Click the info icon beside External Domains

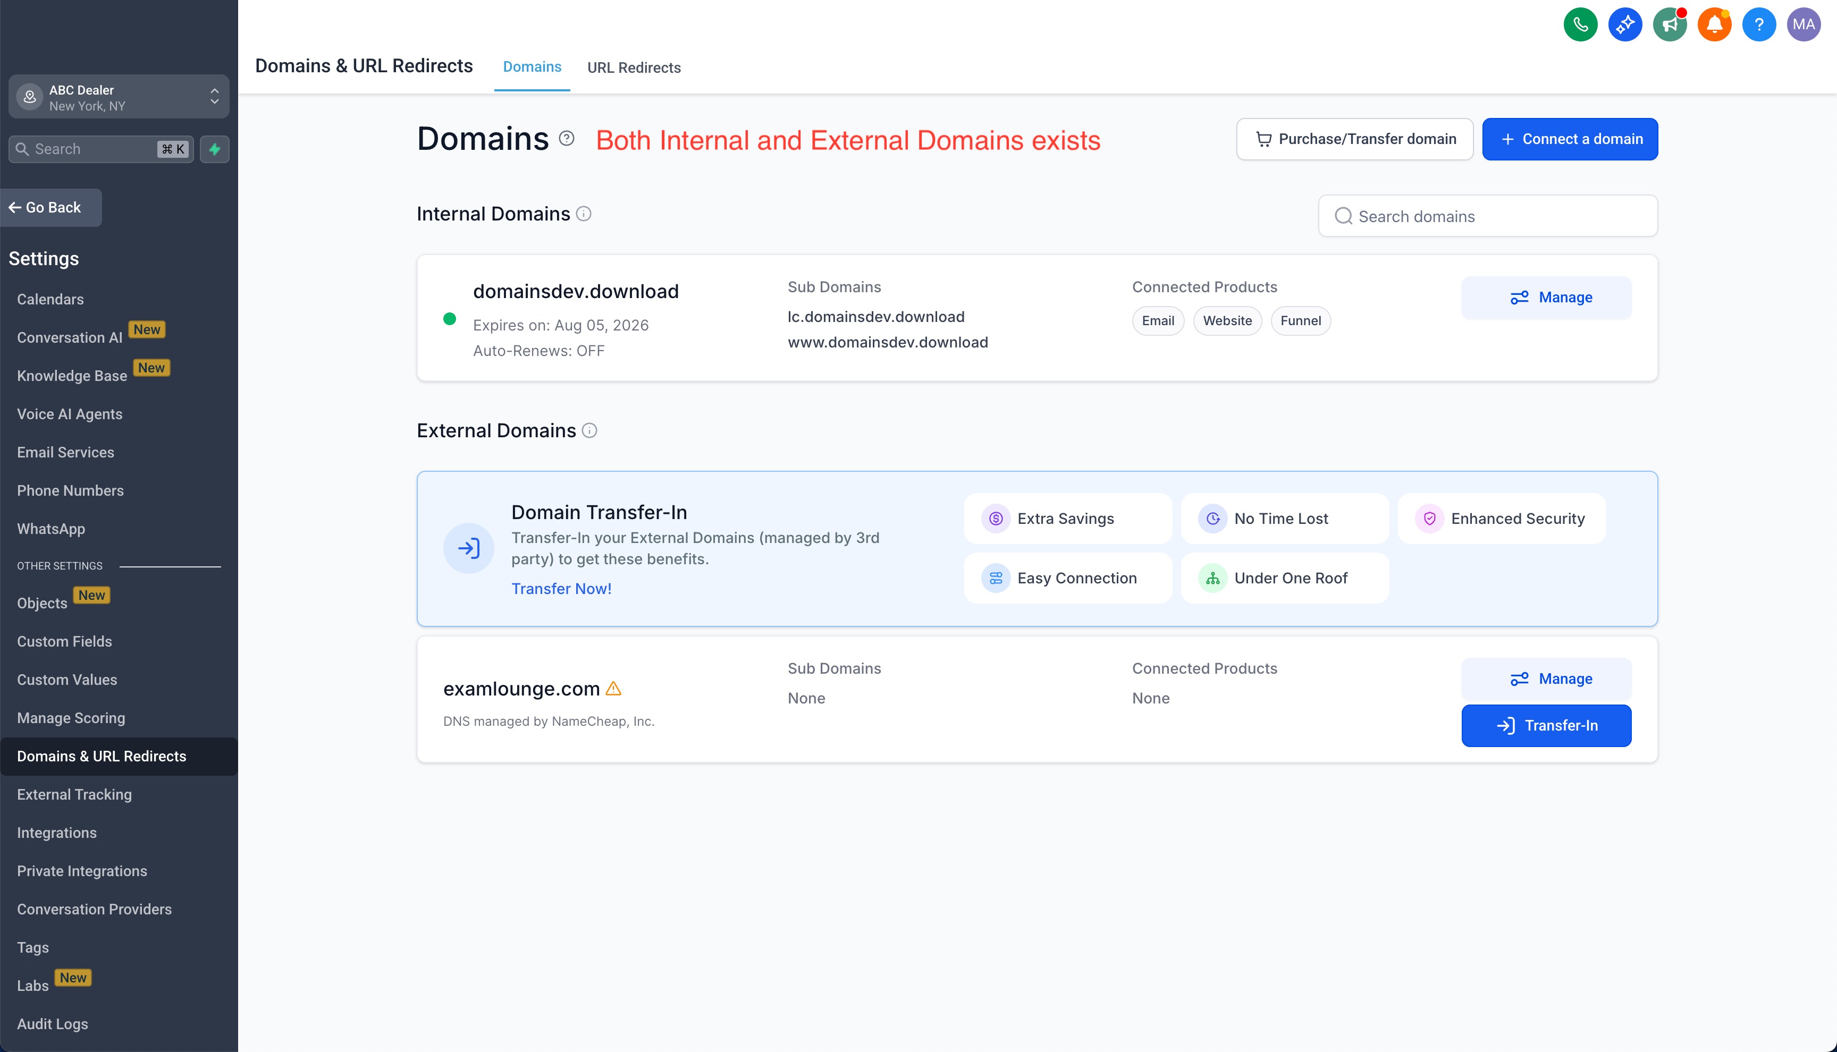(x=589, y=430)
